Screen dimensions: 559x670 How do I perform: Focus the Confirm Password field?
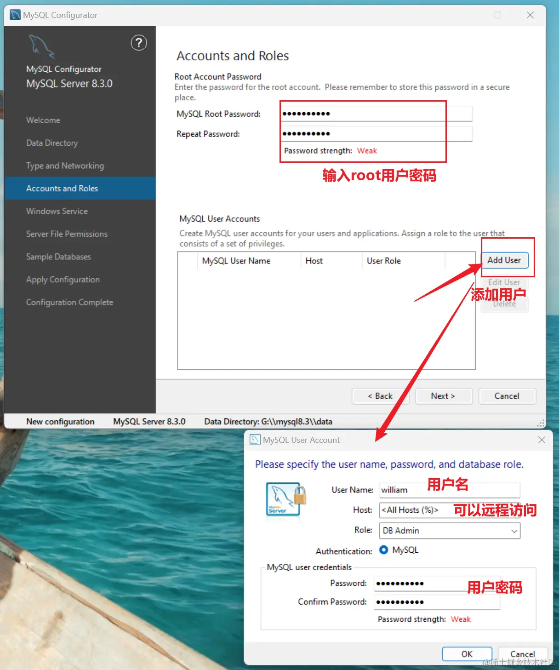[437, 602]
